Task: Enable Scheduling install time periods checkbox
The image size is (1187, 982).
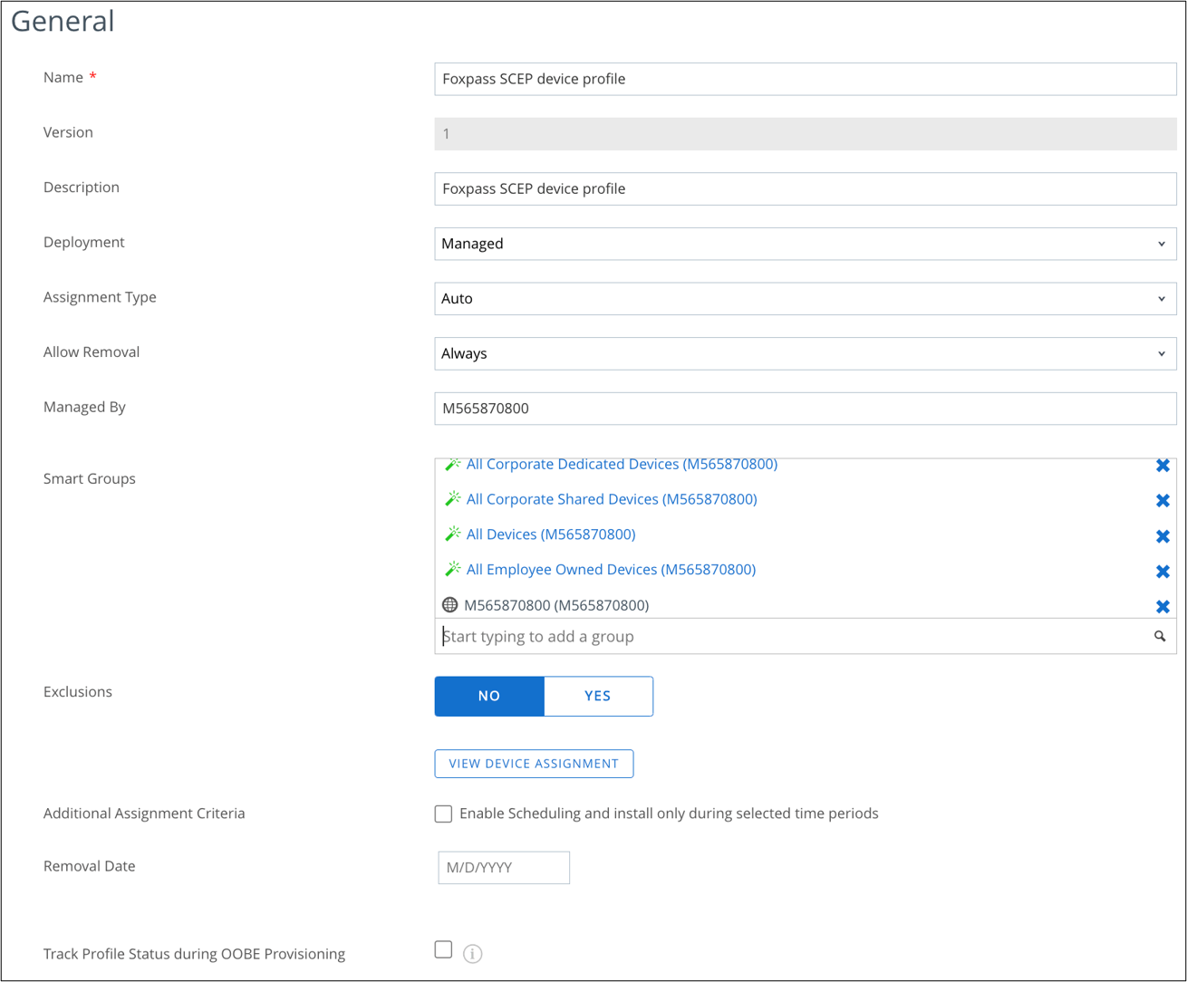Action: tap(443, 814)
